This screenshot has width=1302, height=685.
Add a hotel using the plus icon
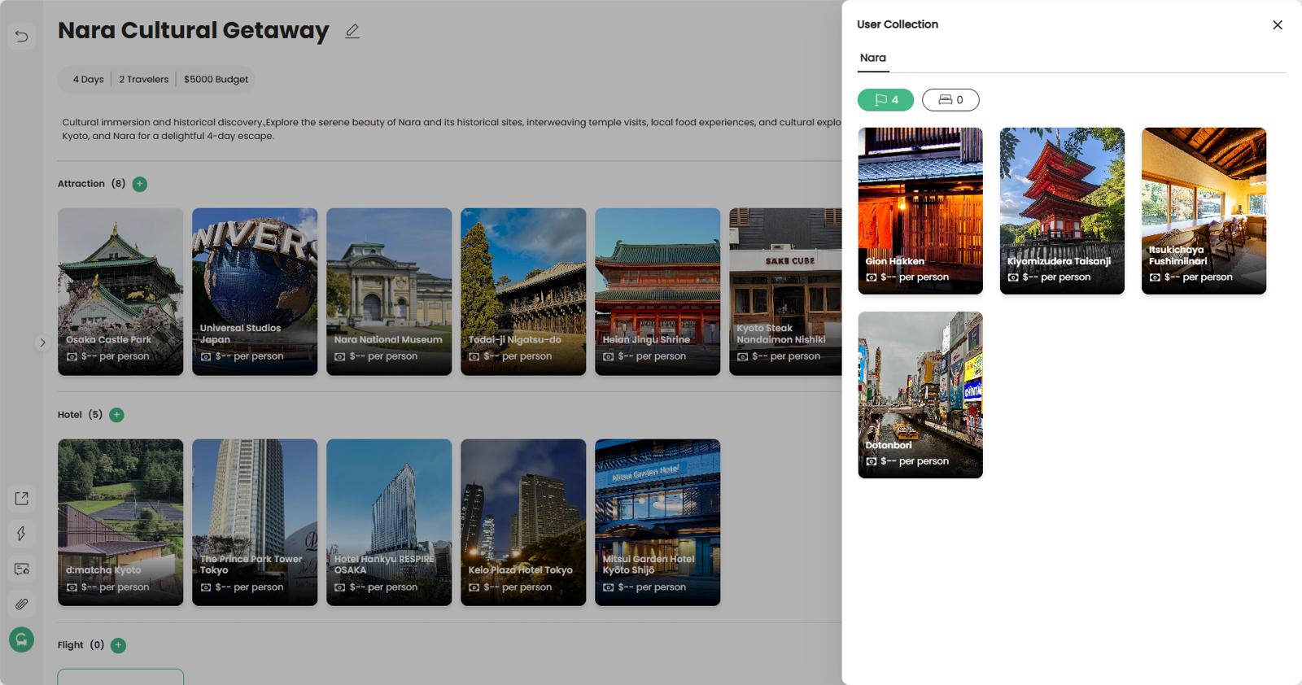117,415
